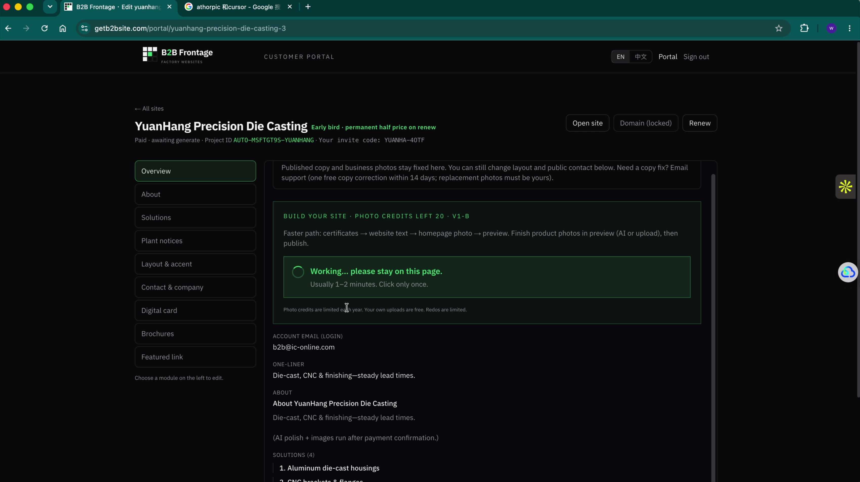Image resolution: width=860 pixels, height=482 pixels.
Task: Bookmark this page with the star icon
Action: pyautogui.click(x=779, y=28)
